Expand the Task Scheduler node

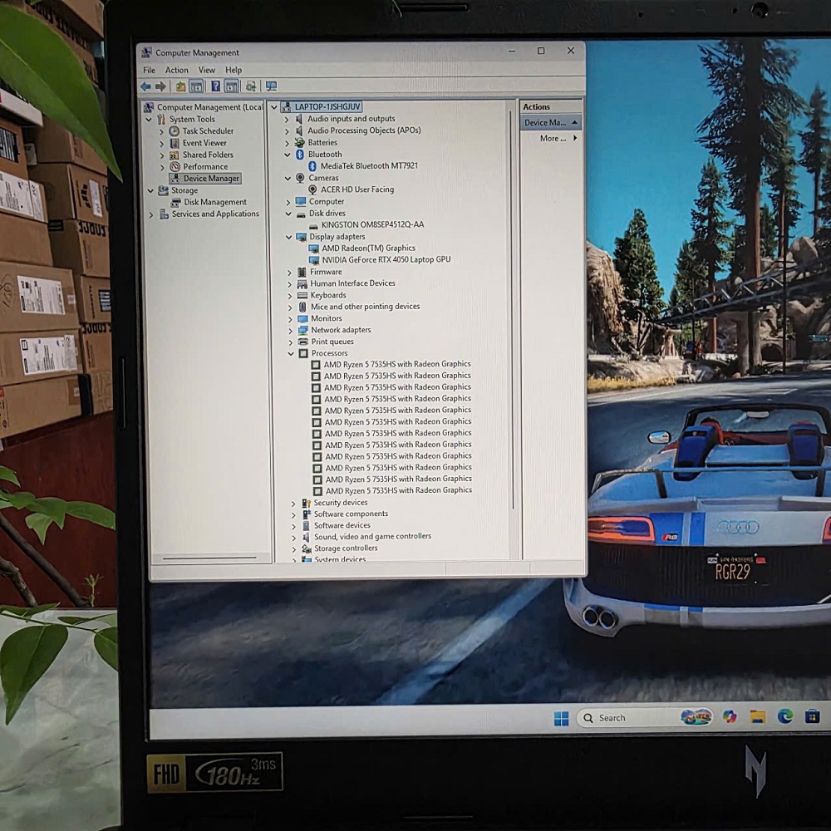pyautogui.click(x=162, y=131)
